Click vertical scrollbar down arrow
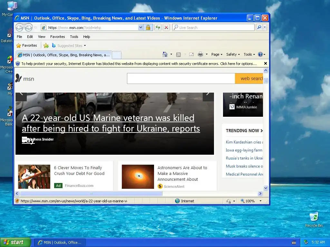330x247 pixels. point(266,188)
